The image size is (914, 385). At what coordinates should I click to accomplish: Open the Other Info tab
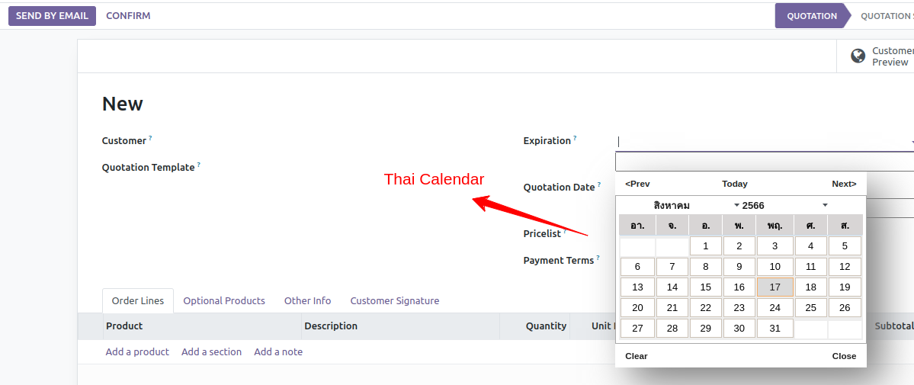tap(308, 301)
